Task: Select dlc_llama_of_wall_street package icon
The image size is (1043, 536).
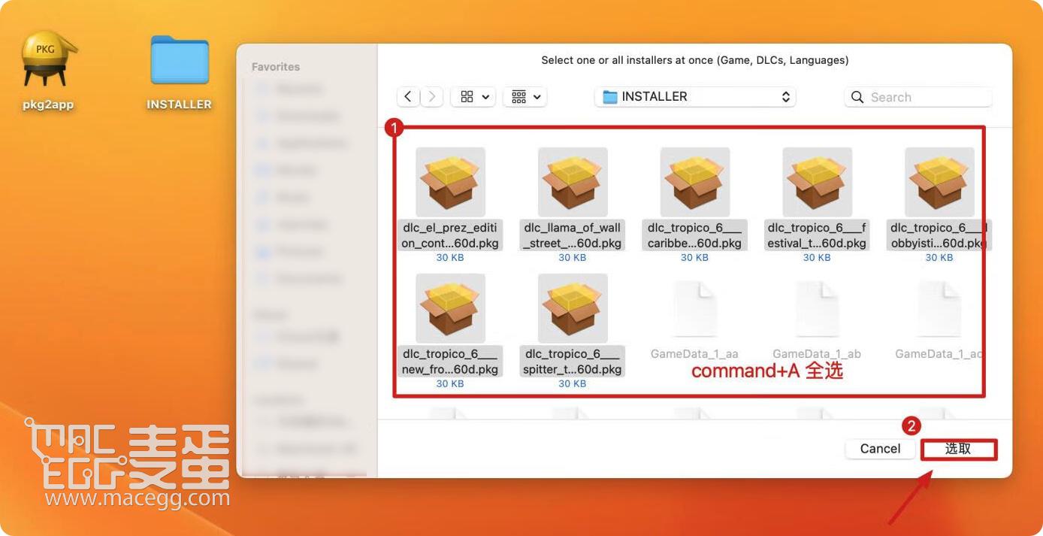Action: tap(573, 181)
